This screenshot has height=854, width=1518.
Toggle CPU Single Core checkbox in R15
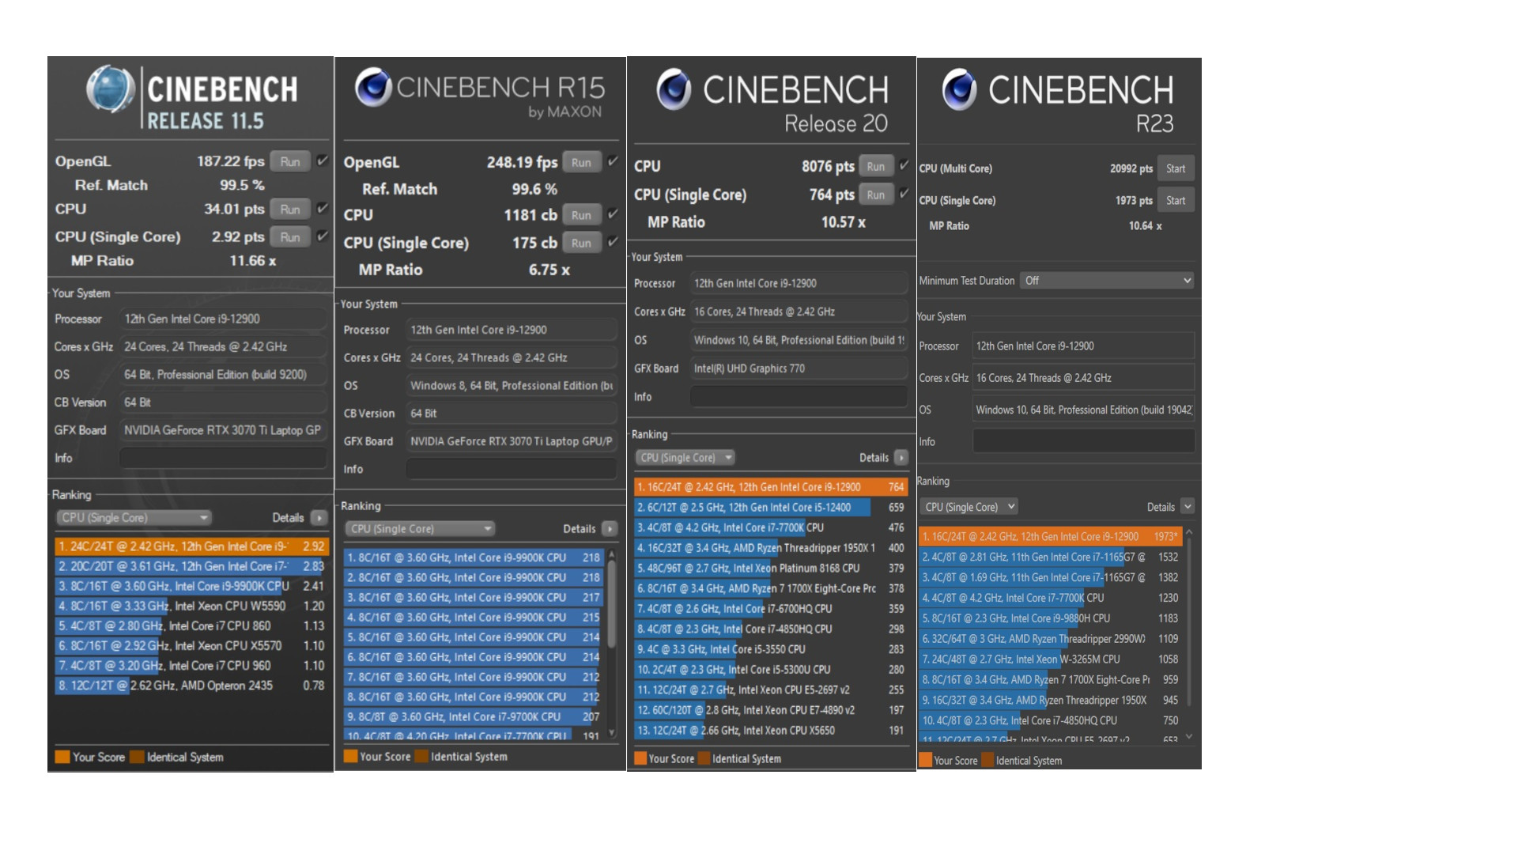click(613, 243)
